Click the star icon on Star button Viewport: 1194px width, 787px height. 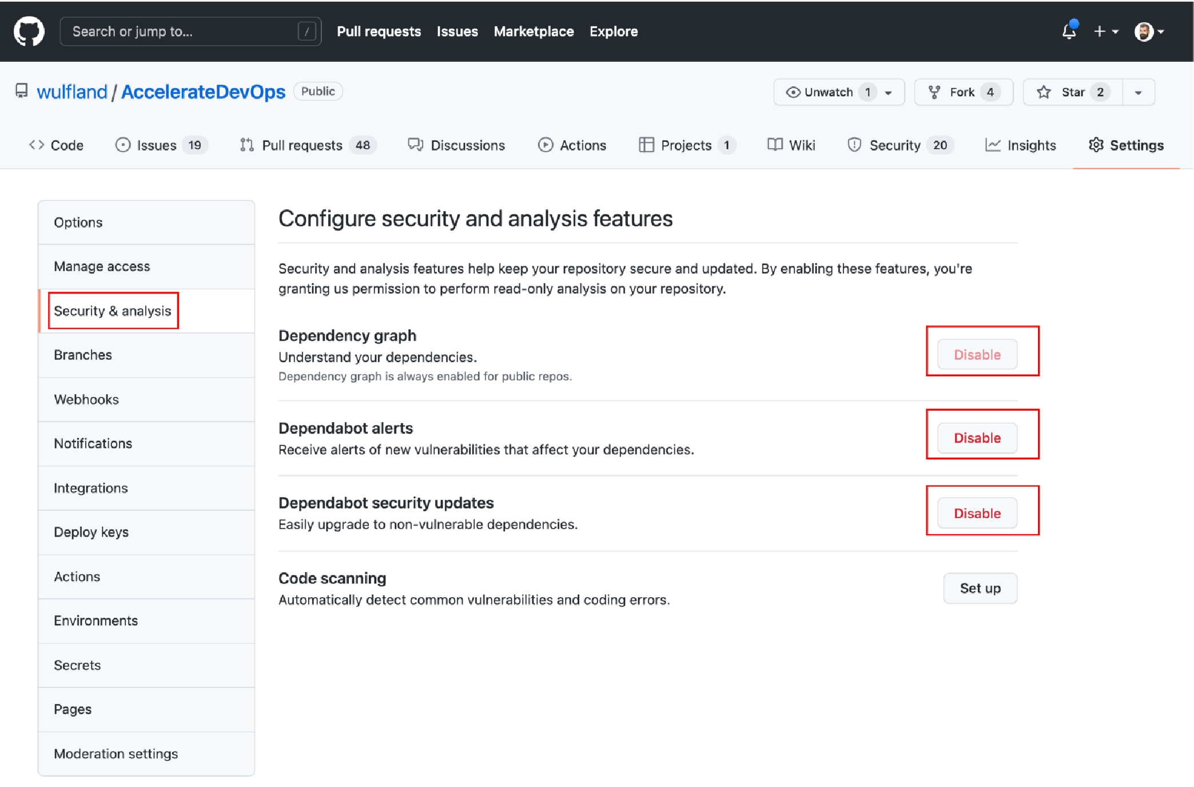pos(1044,92)
